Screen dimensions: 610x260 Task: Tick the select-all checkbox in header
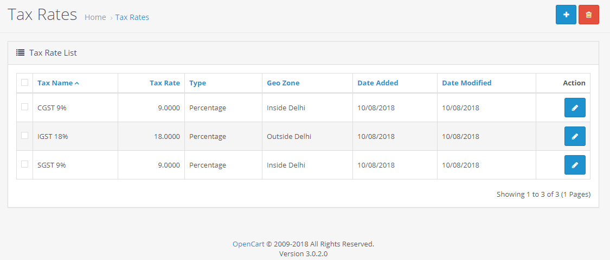coord(24,82)
